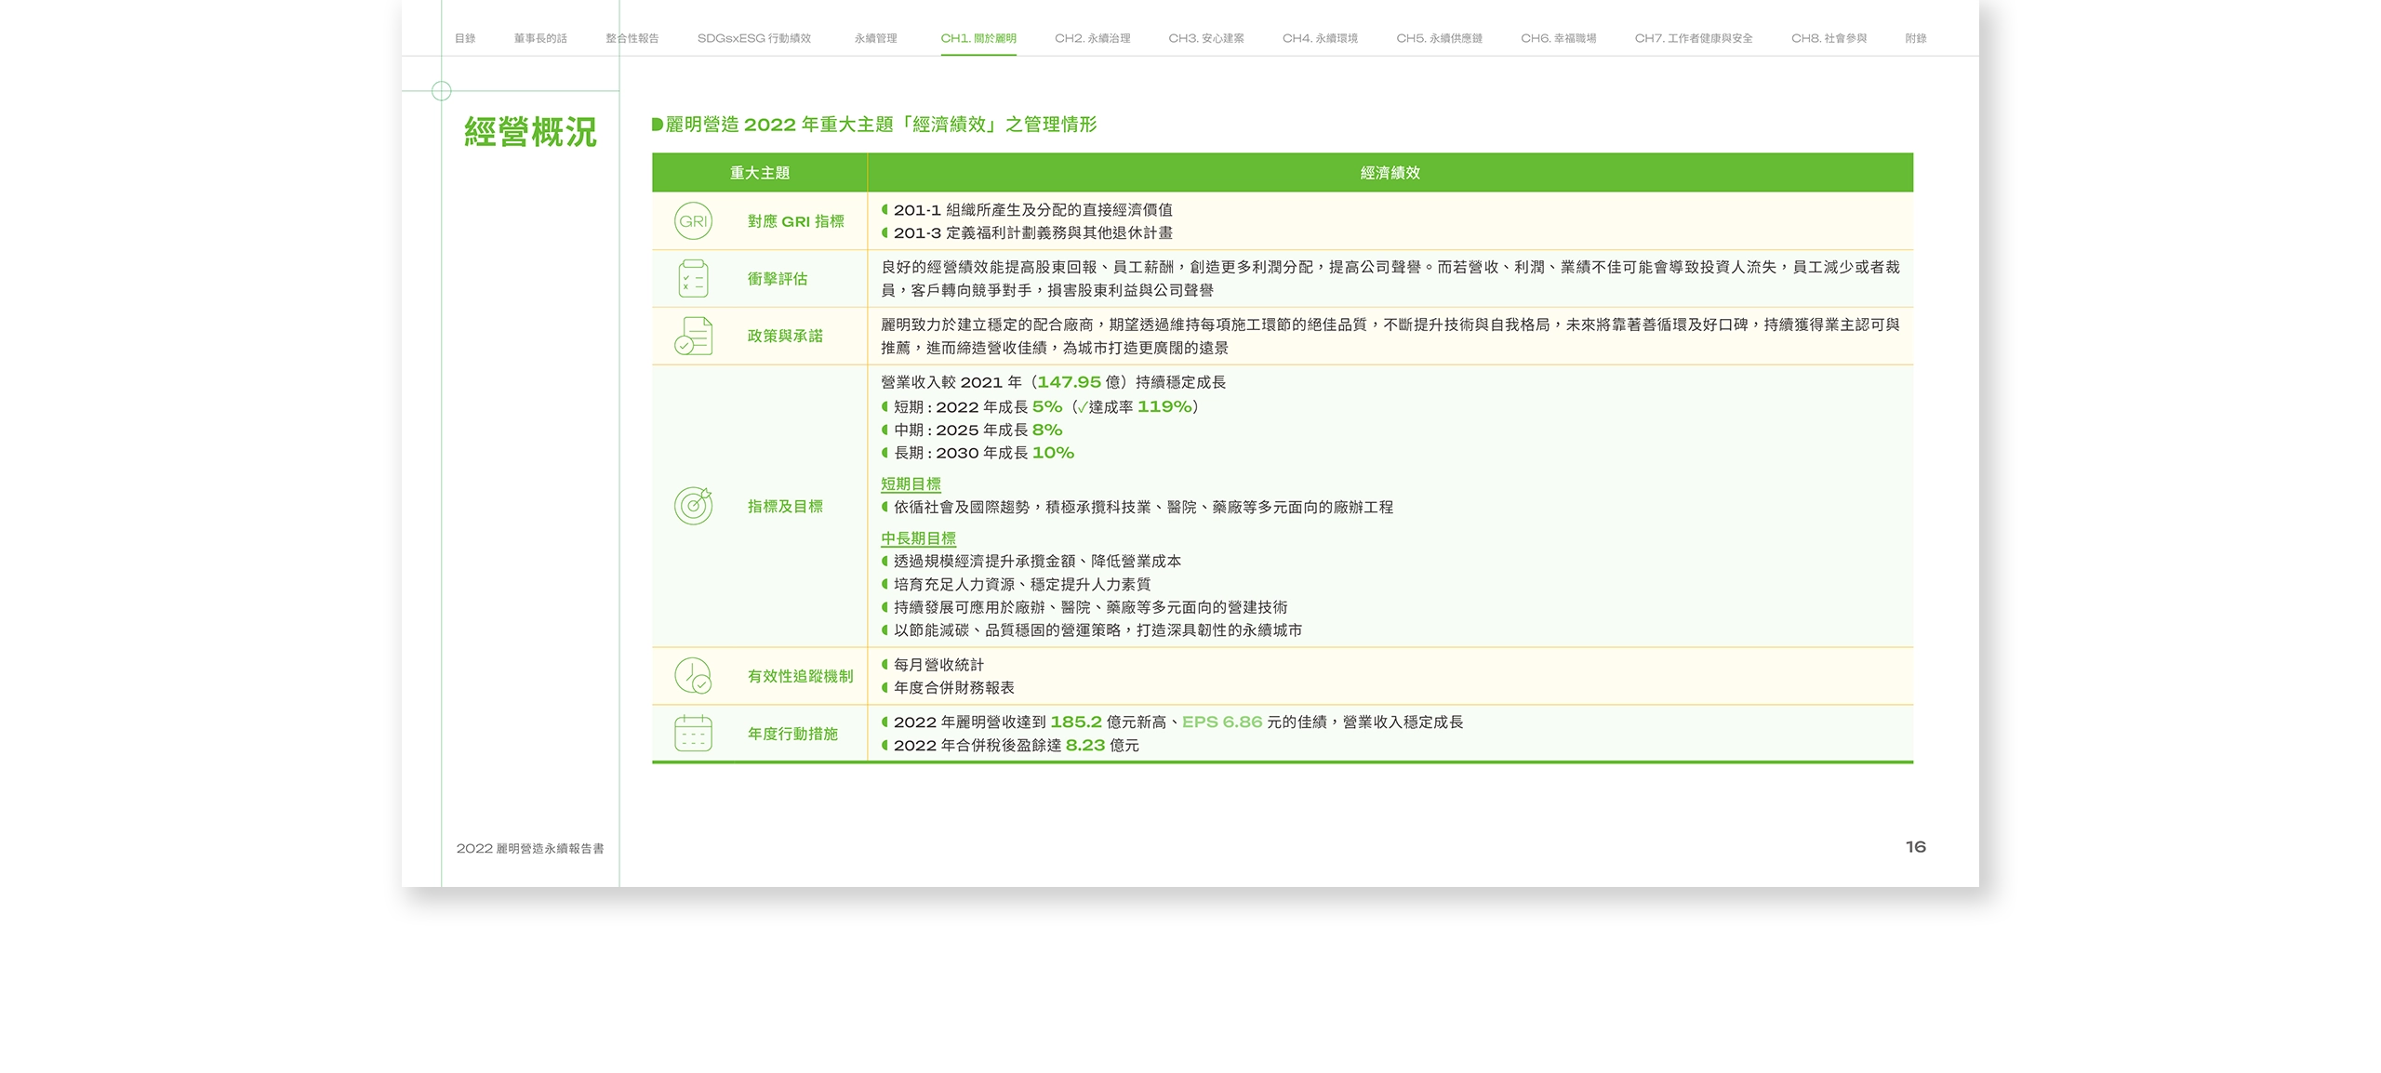Select the 衝擊評估 clipboard icon
The height and width of the screenshot is (1073, 2381).
point(693,278)
